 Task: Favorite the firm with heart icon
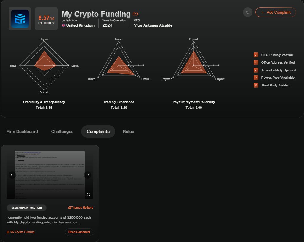[x=248, y=12]
